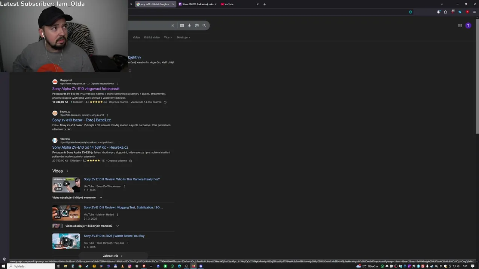Open Sony Alpha ZV-E10 vlogovací fotoaparát link
Image resolution: width=479 pixels, height=269 pixels.
point(86,89)
